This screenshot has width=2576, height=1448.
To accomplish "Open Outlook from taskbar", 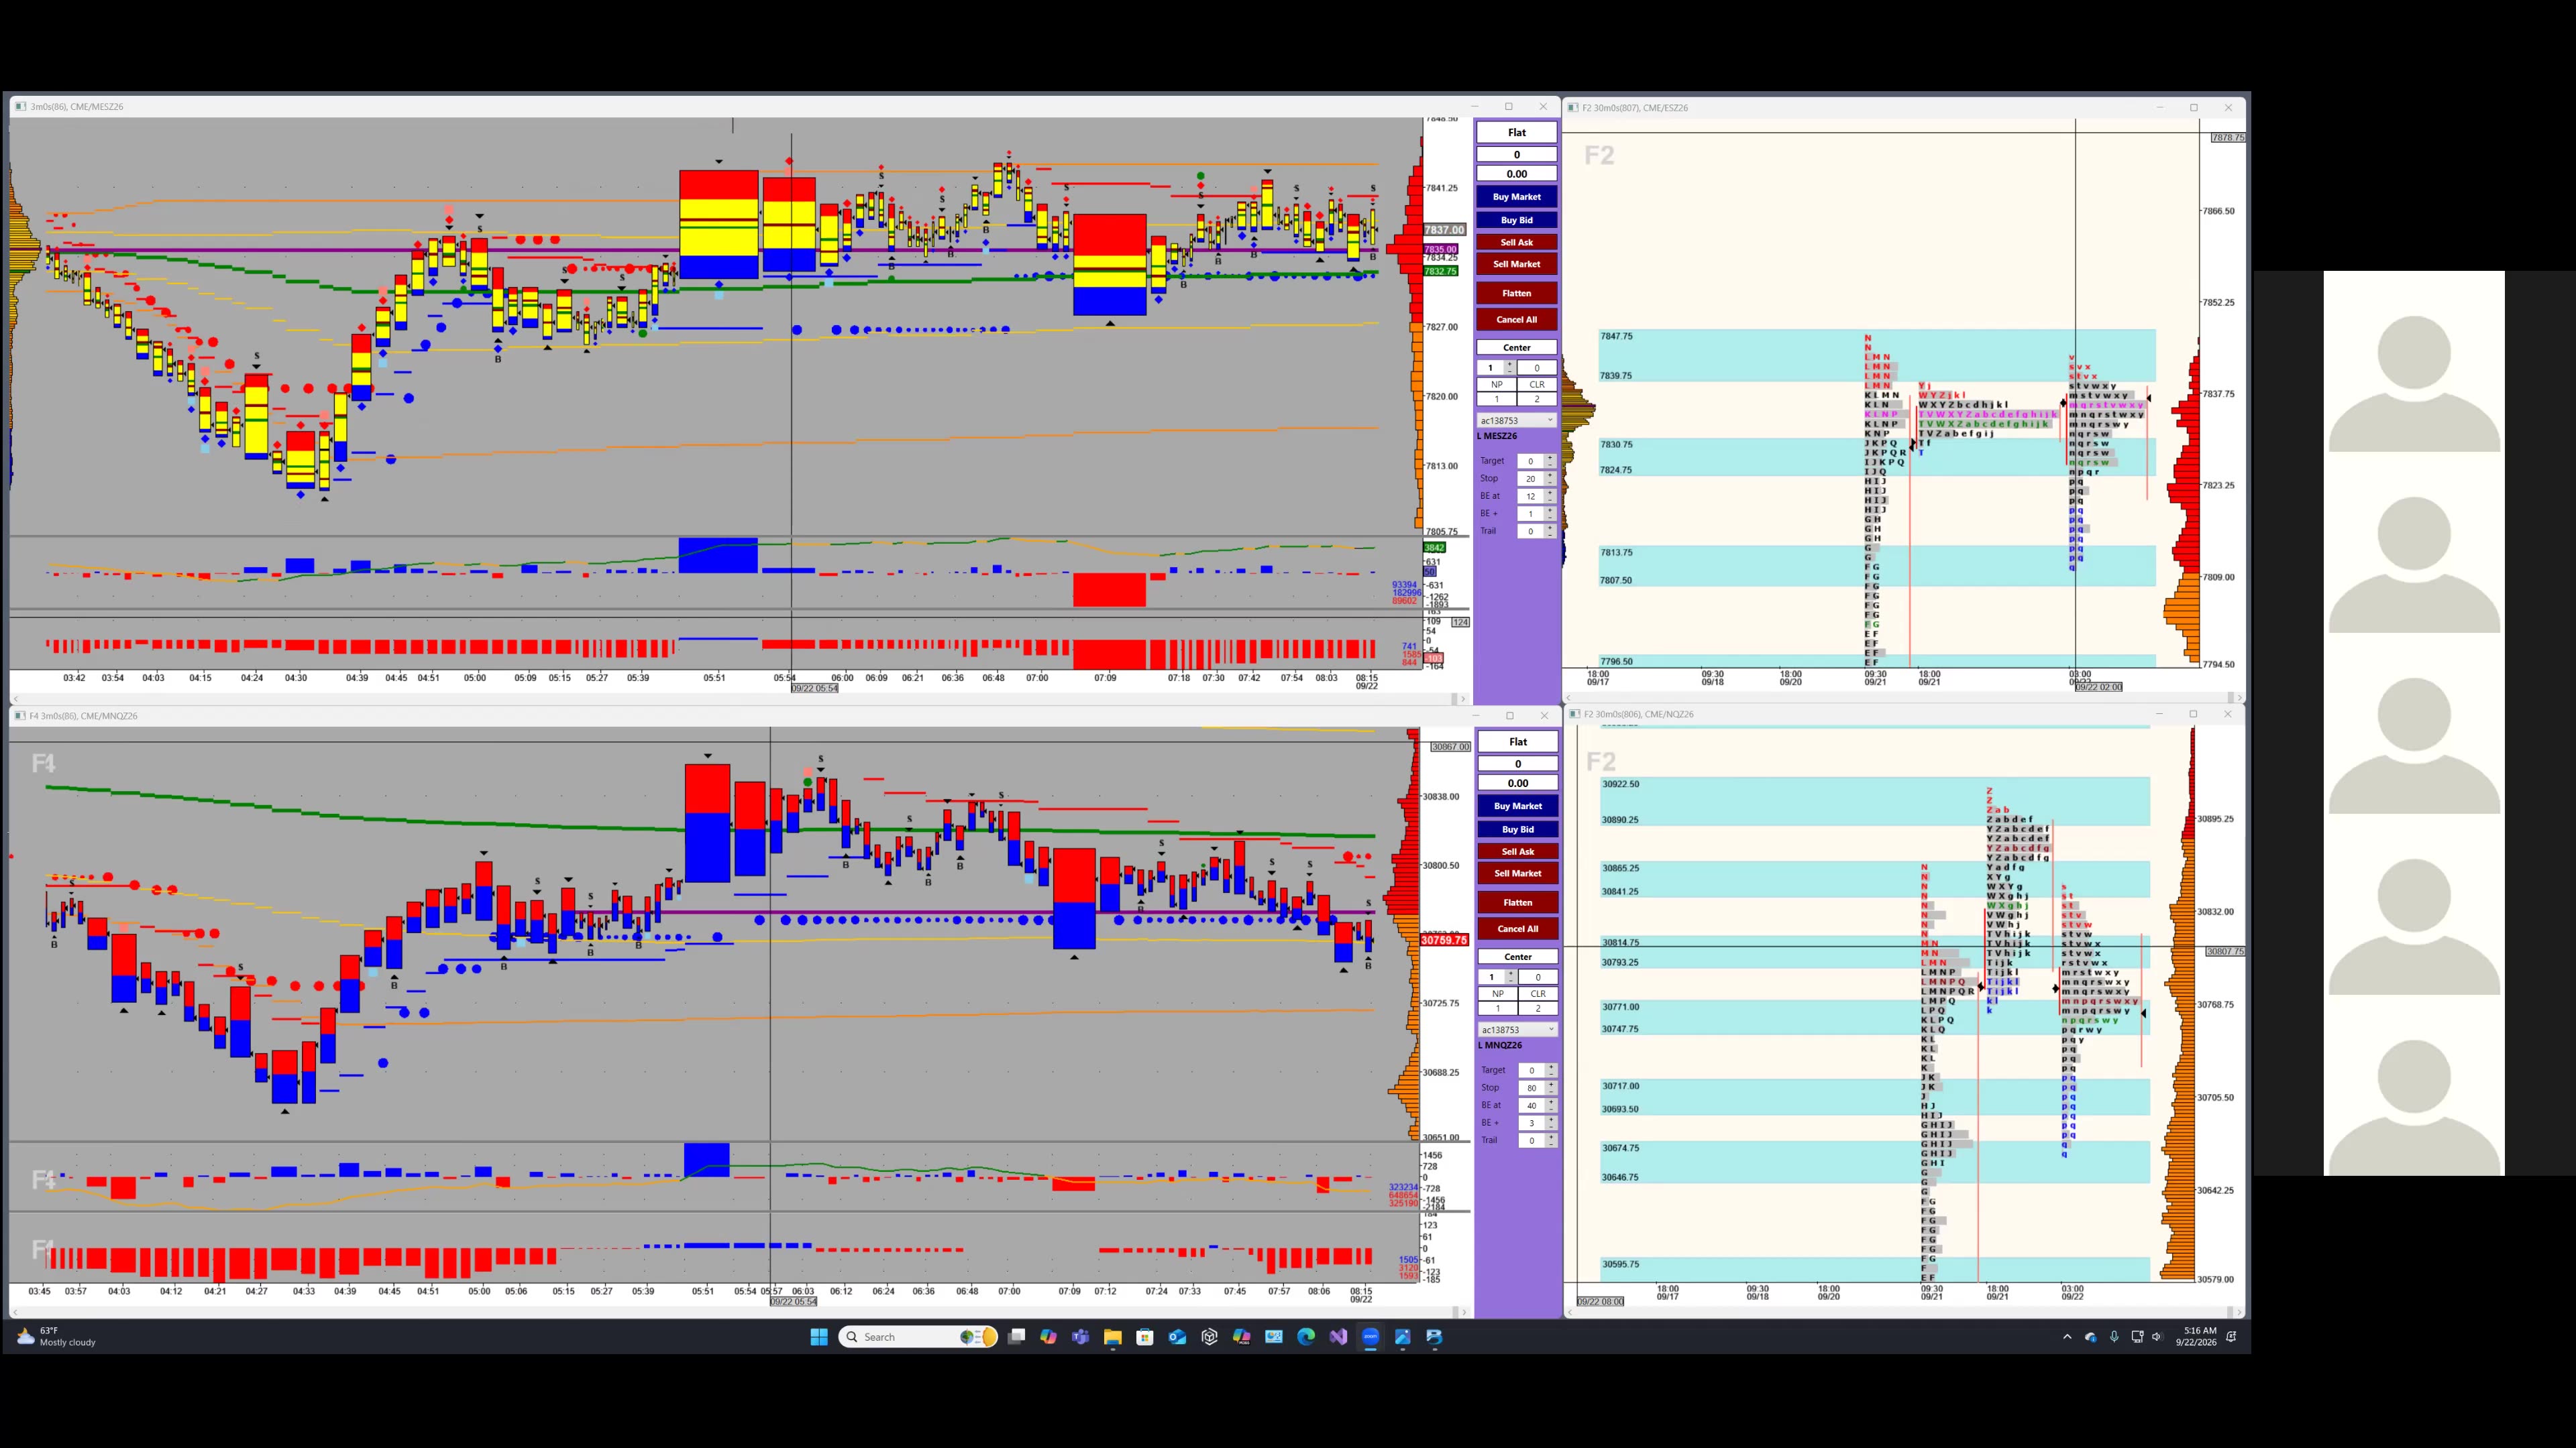I will (1177, 1337).
